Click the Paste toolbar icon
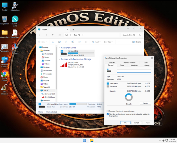177x143 pixels. (66, 42)
